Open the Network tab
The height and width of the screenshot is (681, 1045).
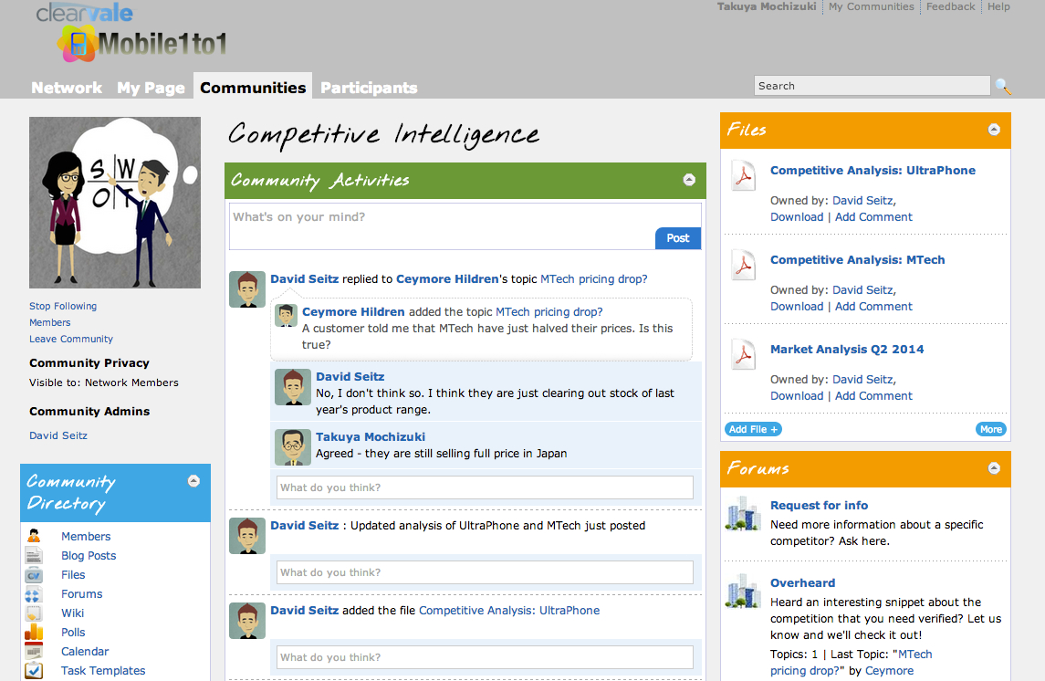pos(67,88)
